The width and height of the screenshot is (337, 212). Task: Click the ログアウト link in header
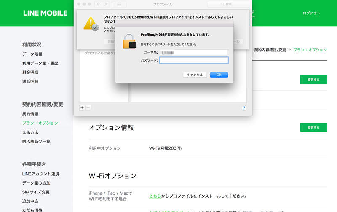click(311, 13)
